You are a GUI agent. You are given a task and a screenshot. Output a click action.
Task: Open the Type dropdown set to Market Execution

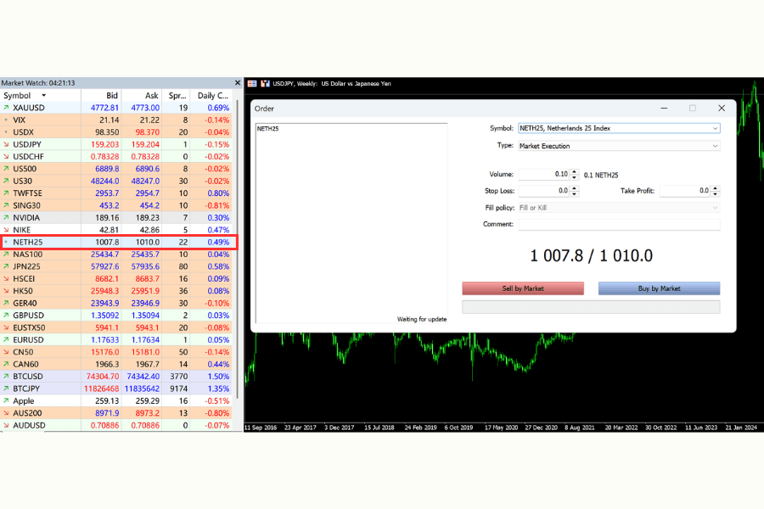click(x=716, y=145)
